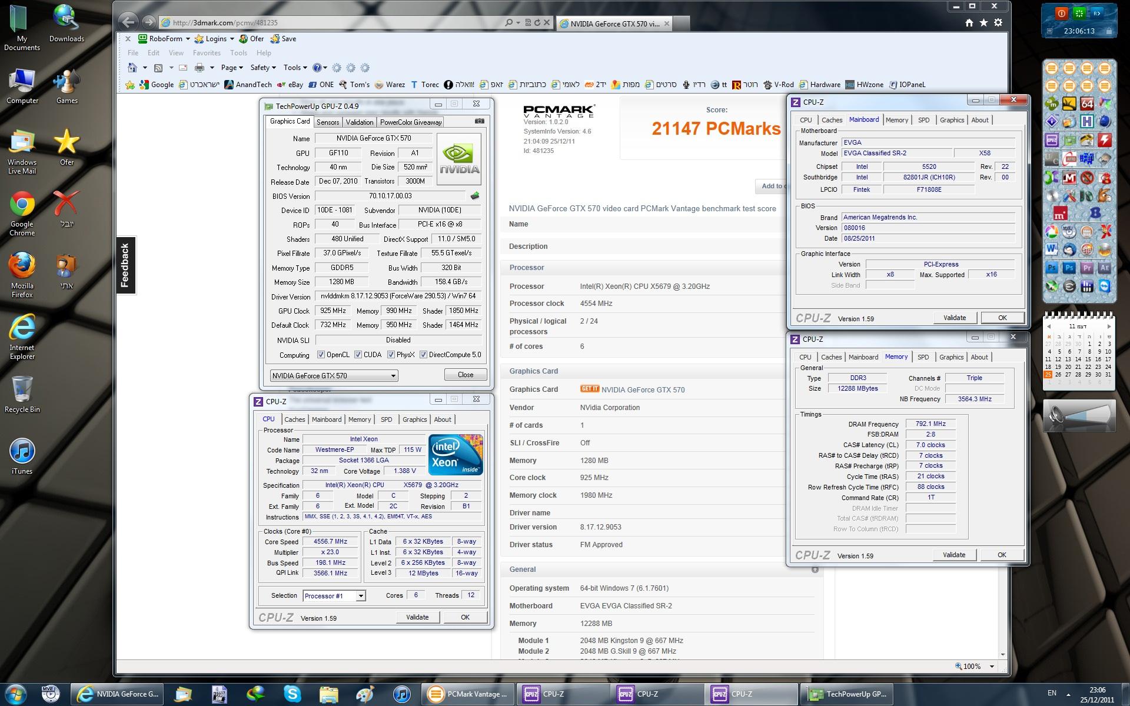
Task: Click the GET IT badge beside GTX 570
Action: 589,389
